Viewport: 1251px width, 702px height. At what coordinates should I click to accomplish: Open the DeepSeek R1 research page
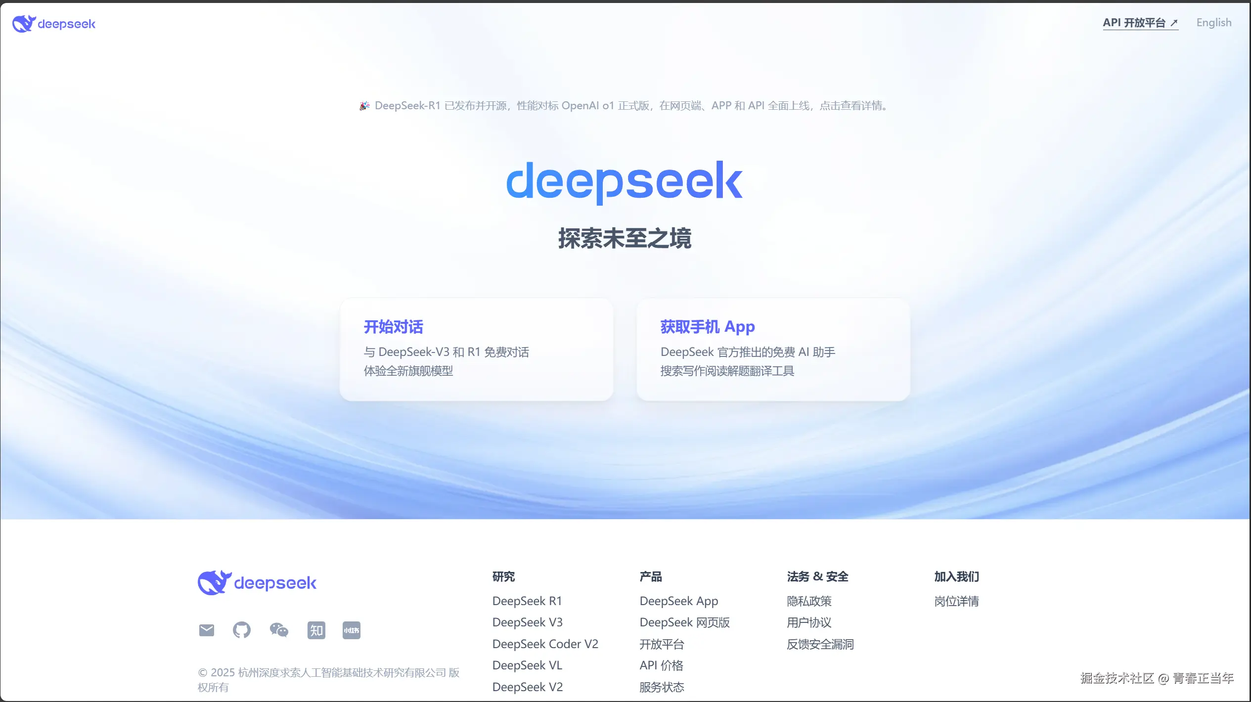click(527, 601)
